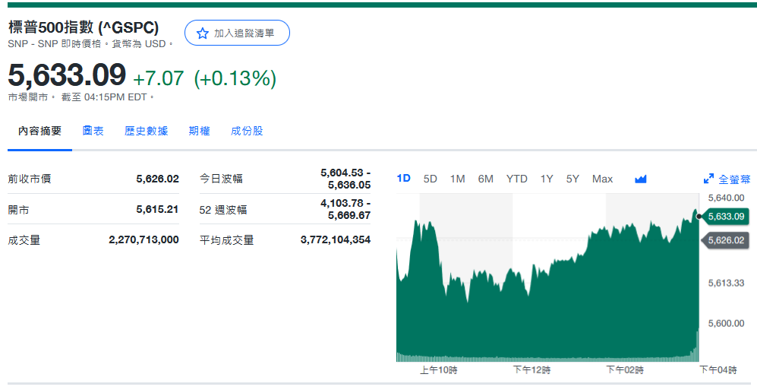The width and height of the screenshot is (757, 390).
Task: Click the previous close 5,626.02 chart label
Action: pyautogui.click(x=727, y=240)
